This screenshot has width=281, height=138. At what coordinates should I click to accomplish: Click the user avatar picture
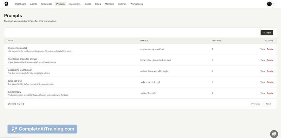269,4
